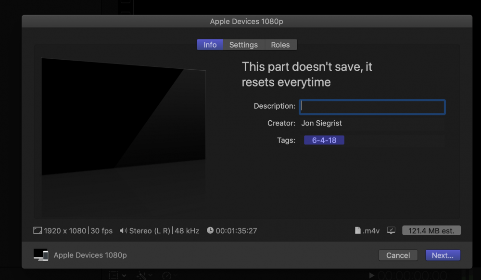Click the clock duration icon
Viewport: 481px width, 280px height.
coord(210,230)
